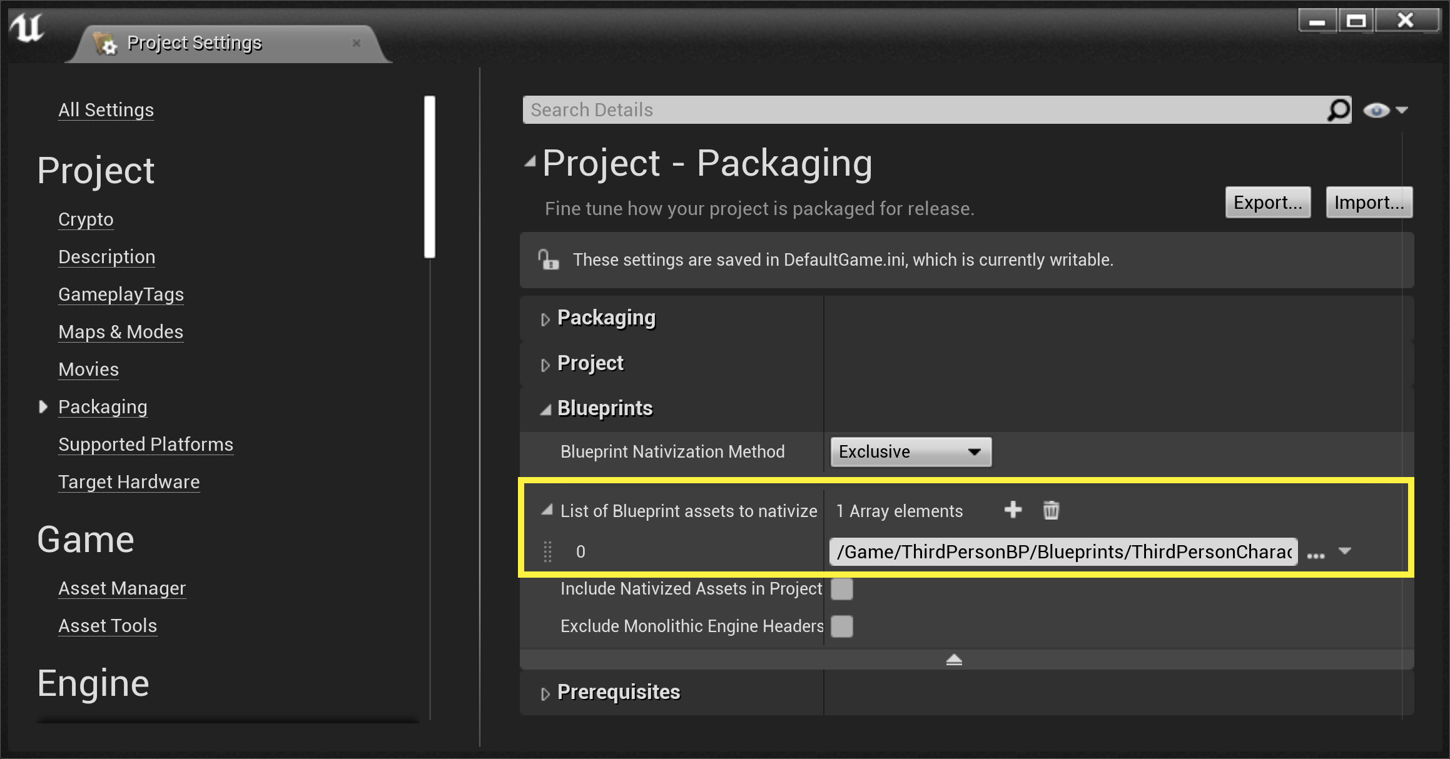Image resolution: width=1450 pixels, height=759 pixels.
Task: Click the add array element plus icon
Action: 1013,510
